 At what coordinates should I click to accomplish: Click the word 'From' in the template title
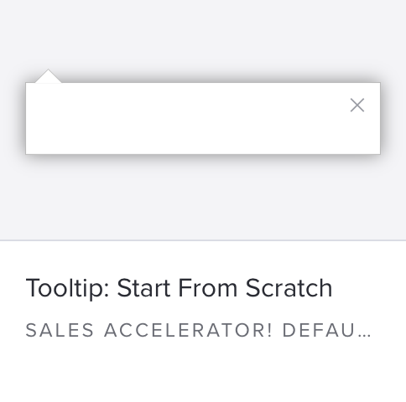208,288
